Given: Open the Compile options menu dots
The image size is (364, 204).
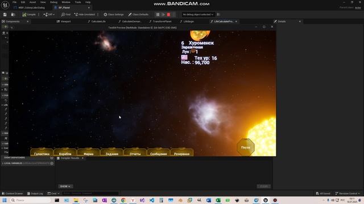Looking at the screenshot, I should click(x=39, y=15).
